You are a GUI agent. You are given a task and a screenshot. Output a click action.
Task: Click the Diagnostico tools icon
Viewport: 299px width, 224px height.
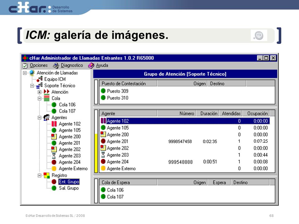tap(56, 66)
